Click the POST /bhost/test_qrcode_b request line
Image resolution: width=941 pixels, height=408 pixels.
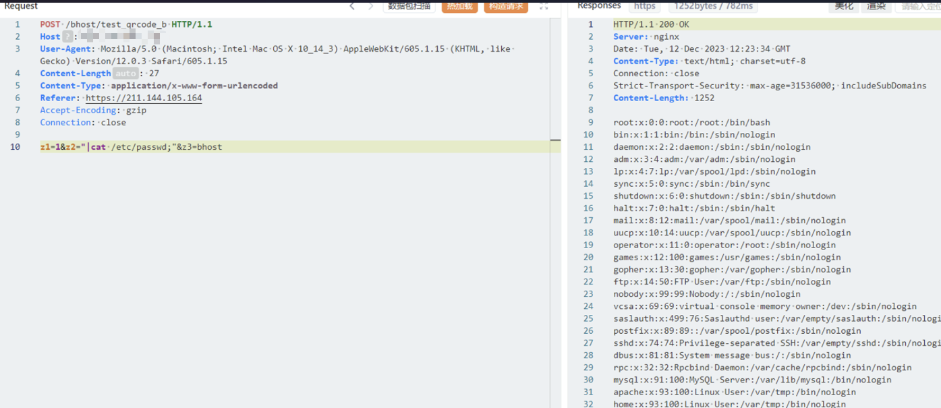(126, 24)
